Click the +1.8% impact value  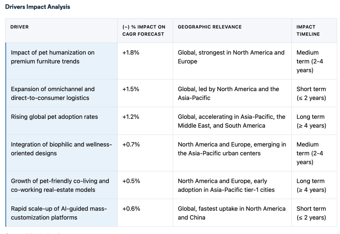(x=131, y=53)
